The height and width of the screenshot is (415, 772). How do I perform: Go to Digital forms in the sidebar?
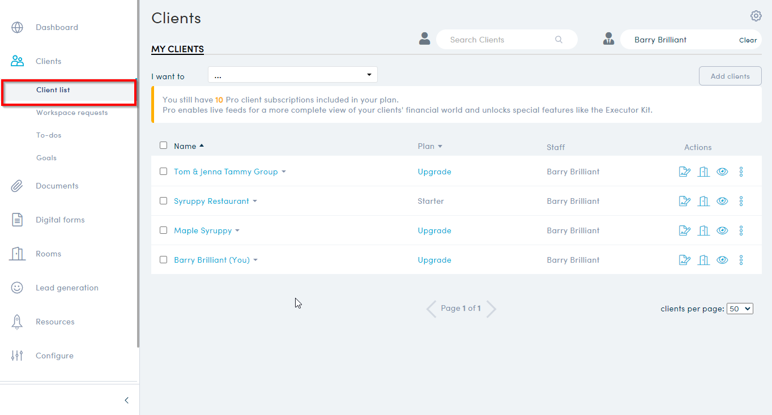coord(60,220)
